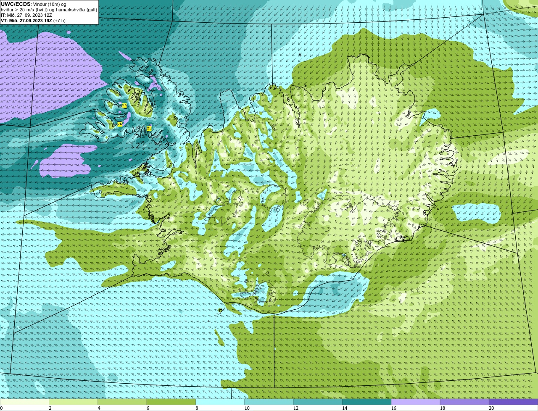
Task: Click the 12–14 m/s teal legend swatch
Action: (x=318, y=402)
